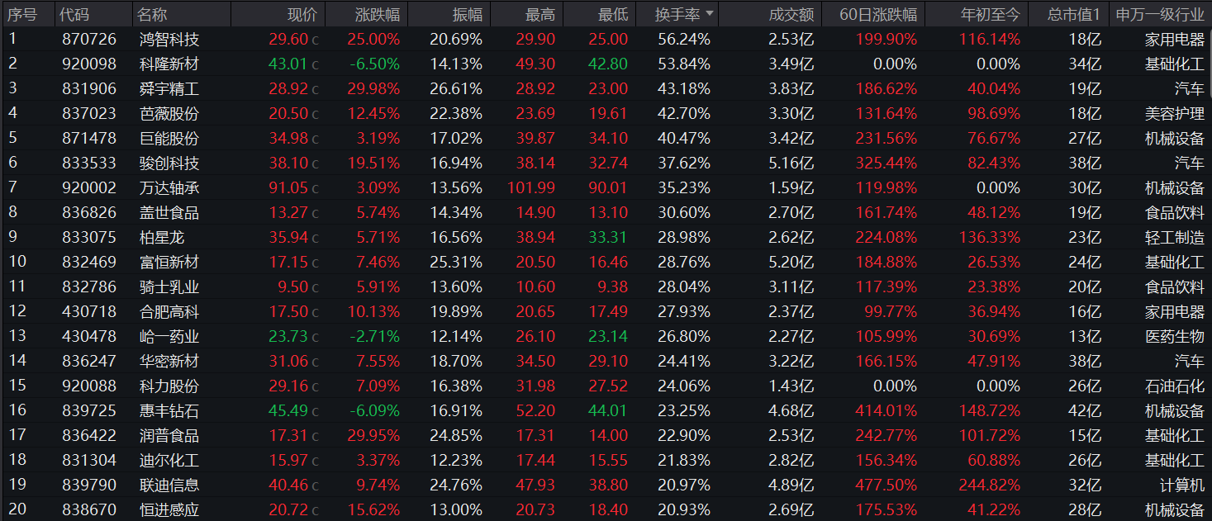This screenshot has height=521, width=1212.
Task: Select the 恒进感应 stock in row 20
Action: click(x=169, y=509)
